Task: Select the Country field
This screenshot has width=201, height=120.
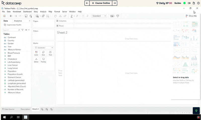Action: 11,41
